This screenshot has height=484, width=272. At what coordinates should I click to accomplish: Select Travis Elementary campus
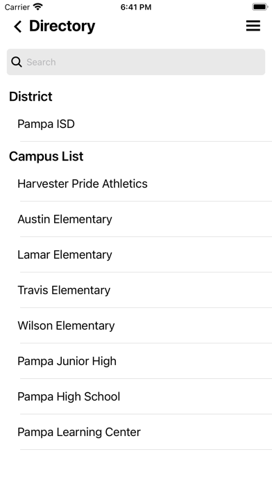pyautogui.click(x=136, y=291)
